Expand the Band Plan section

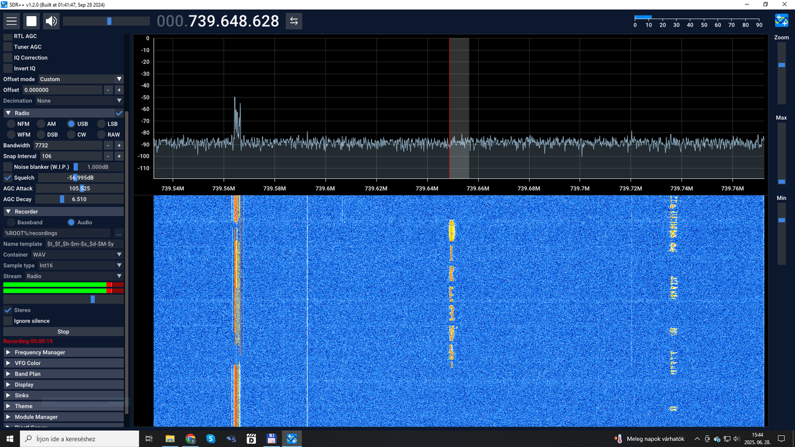[x=63, y=374]
